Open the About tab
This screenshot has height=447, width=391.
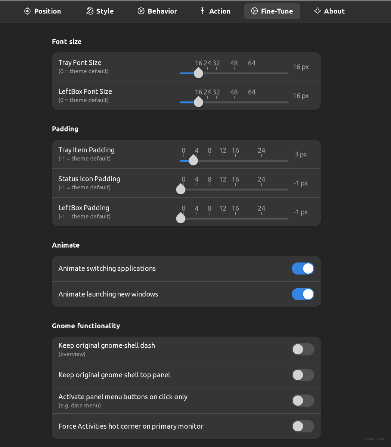tap(329, 11)
